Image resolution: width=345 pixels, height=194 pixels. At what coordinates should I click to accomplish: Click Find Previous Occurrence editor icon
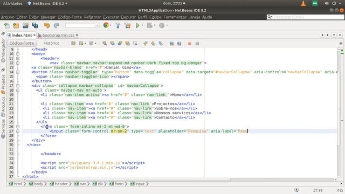click(x=112, y=43)
